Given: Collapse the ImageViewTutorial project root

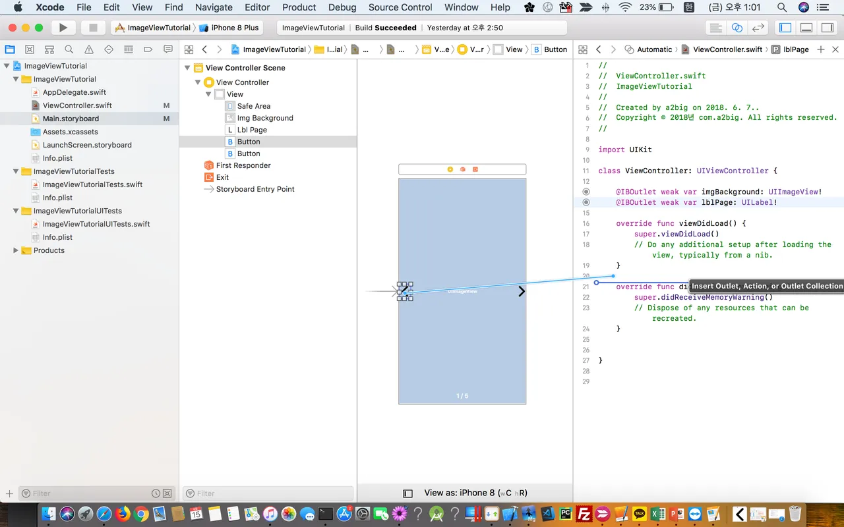Looking at the screenshot, I should click(x=7, y=66).
